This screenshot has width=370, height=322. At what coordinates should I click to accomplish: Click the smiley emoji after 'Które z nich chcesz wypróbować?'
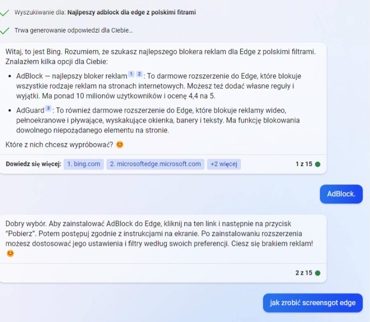120,144
